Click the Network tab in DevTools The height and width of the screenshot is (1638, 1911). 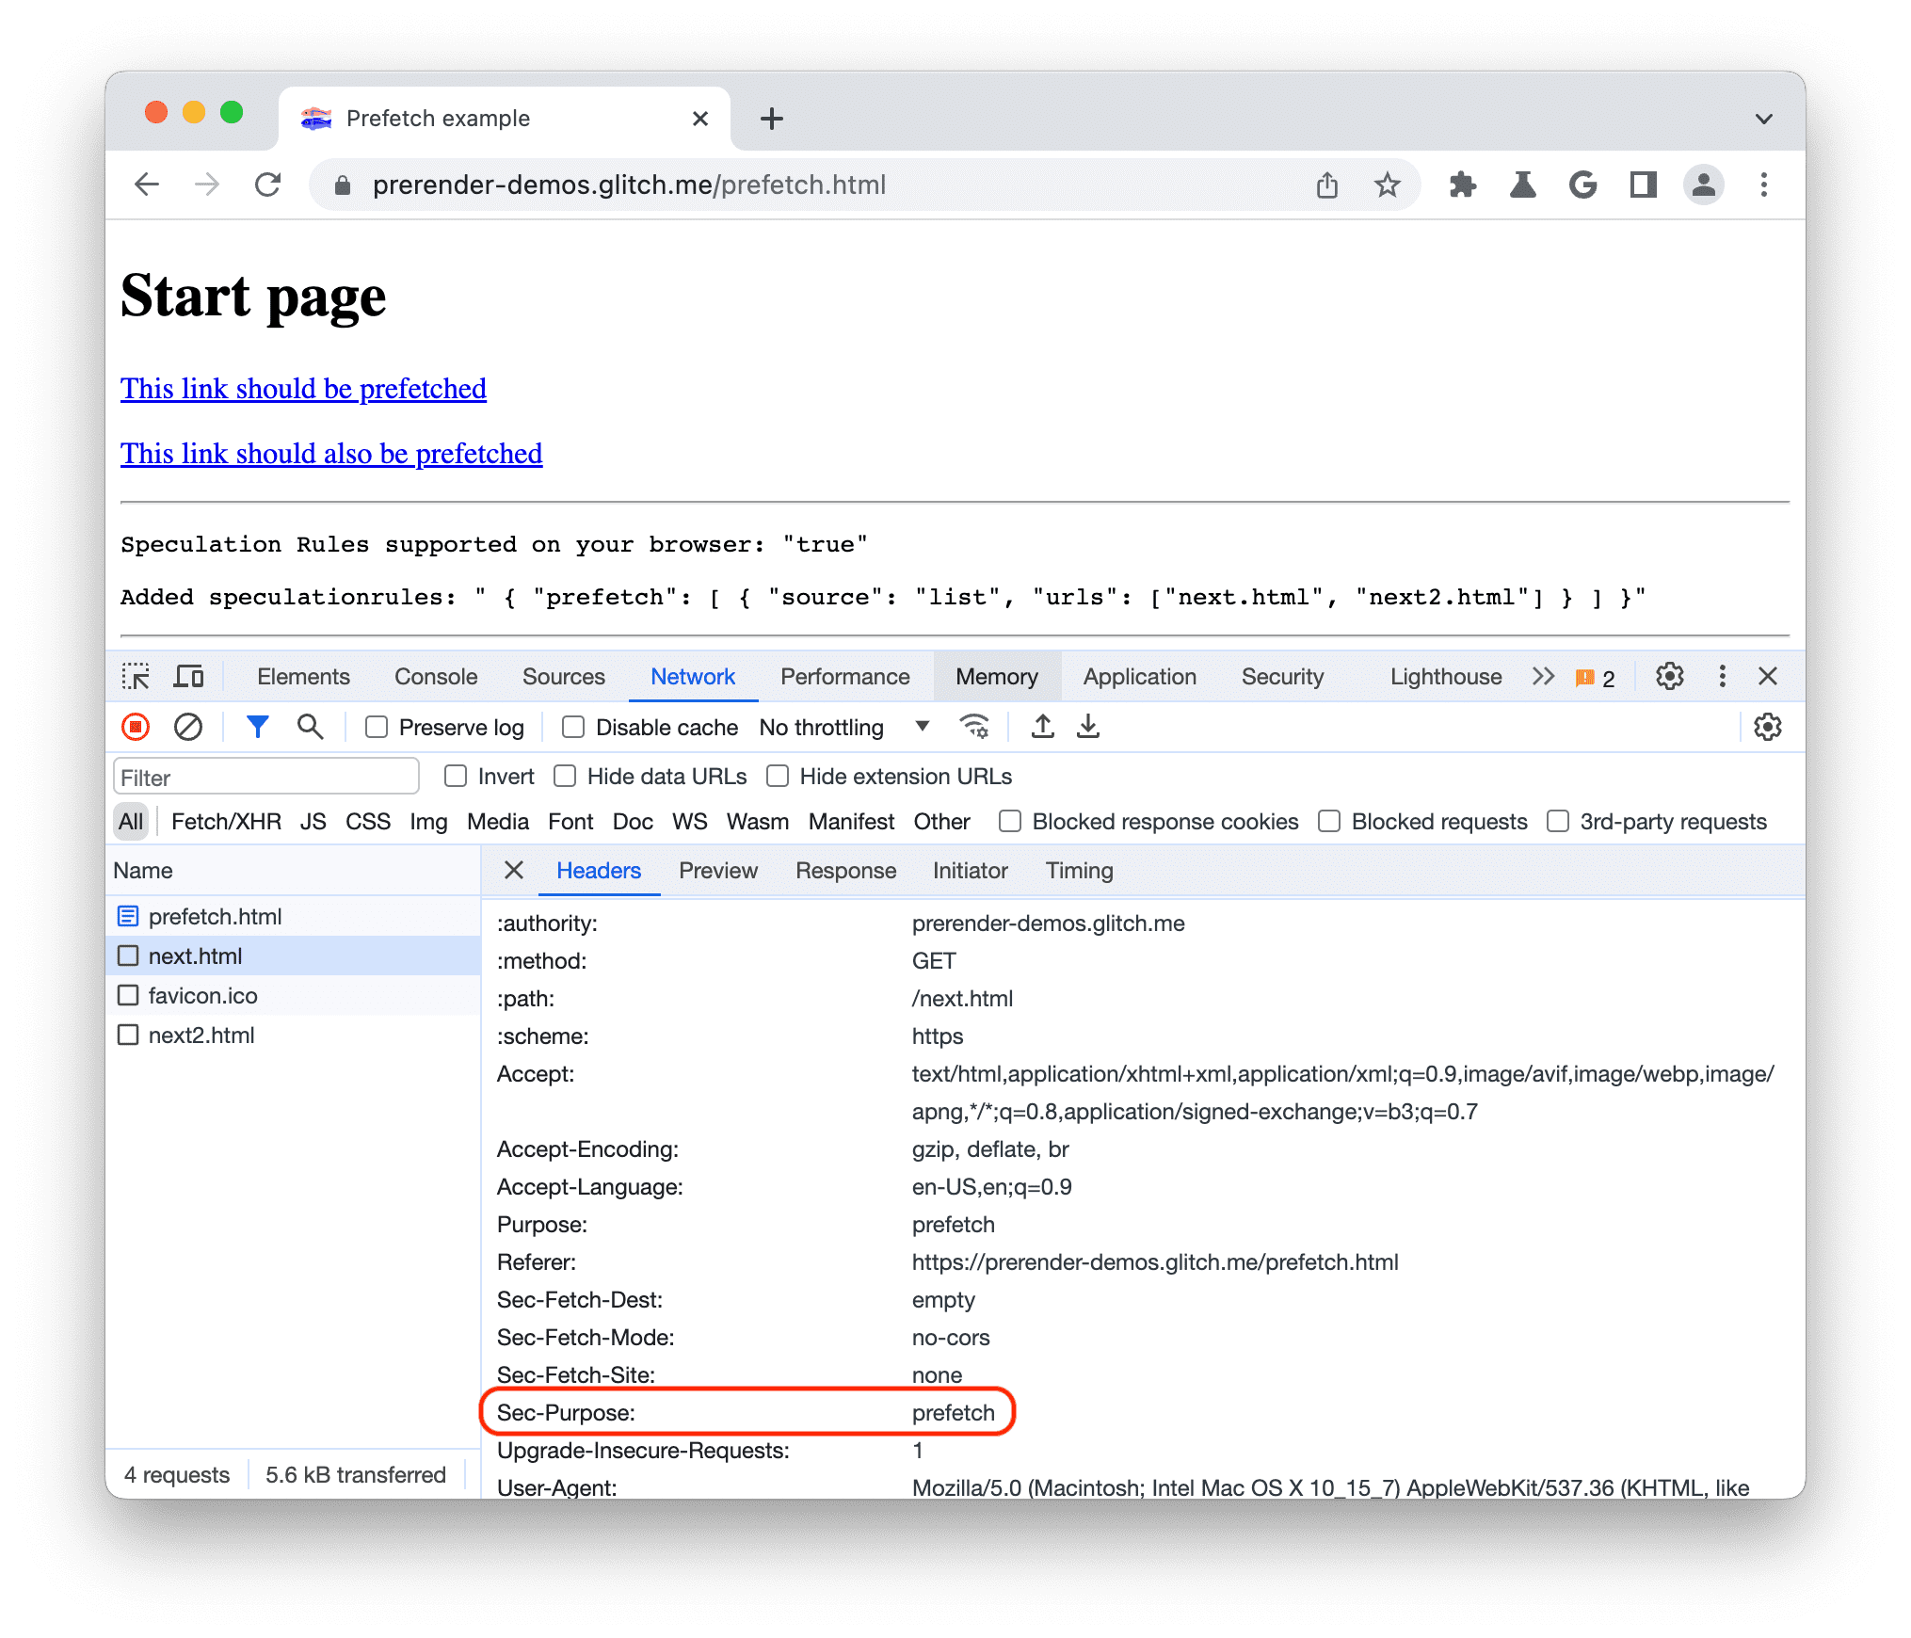click(x=692, y=678)
